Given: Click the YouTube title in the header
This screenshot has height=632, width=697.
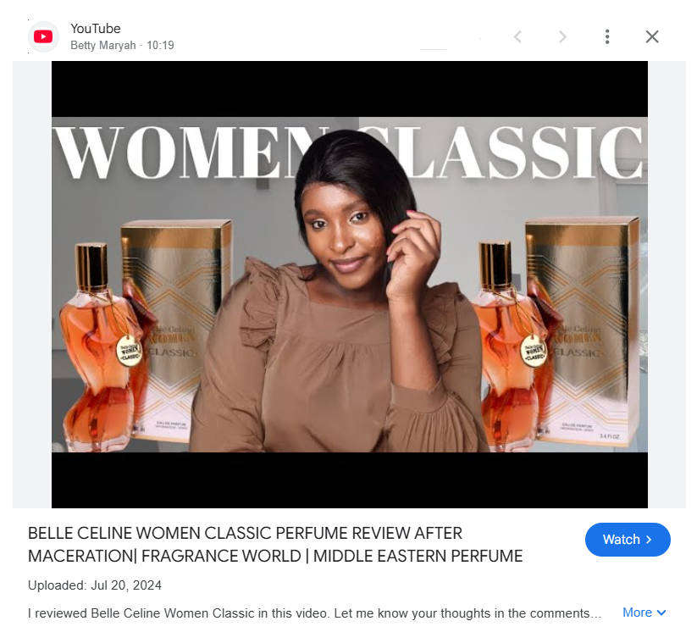Looking at the screenshot, I should (x=95, y=29).
